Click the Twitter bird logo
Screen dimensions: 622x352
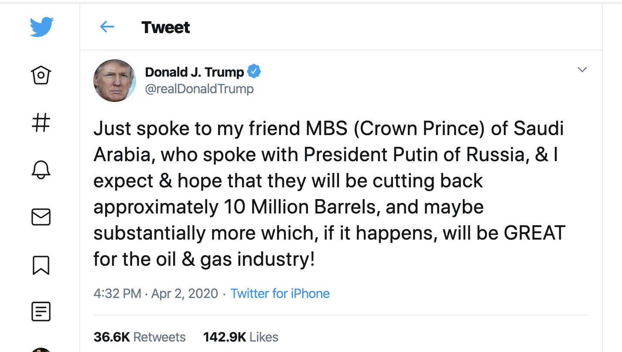[x=41, y=27]
